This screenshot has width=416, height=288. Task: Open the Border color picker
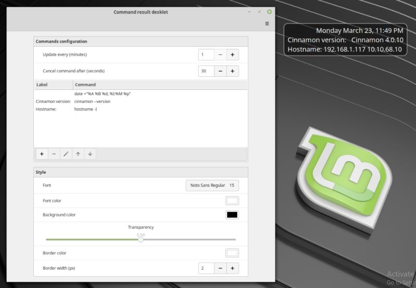[x=232, y=253]
